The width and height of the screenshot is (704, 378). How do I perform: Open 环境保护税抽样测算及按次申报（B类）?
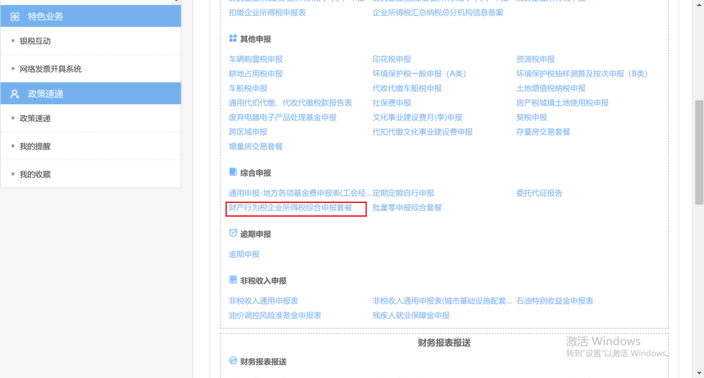point(582,74)
